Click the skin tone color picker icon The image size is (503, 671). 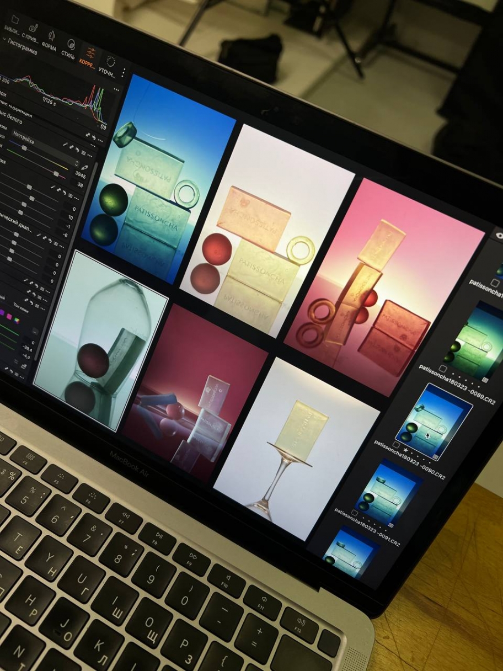23,366
